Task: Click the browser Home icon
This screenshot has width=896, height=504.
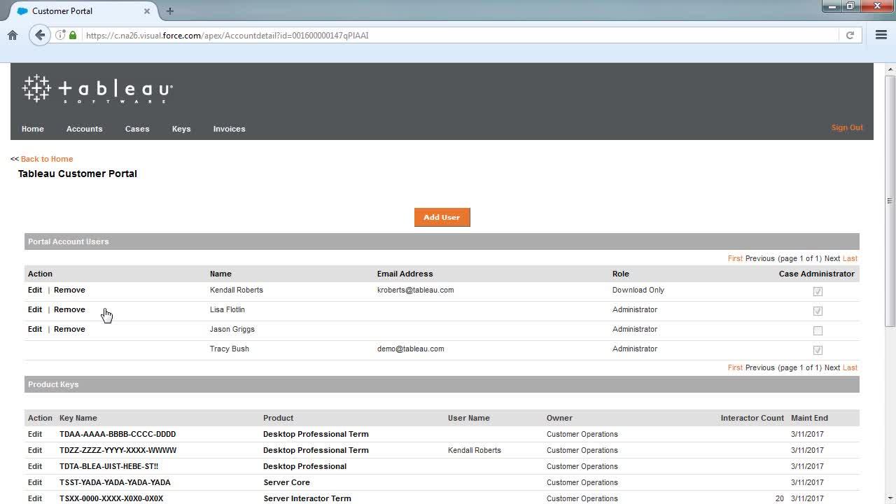Action: pyautogui.click(x=13, y=35)
